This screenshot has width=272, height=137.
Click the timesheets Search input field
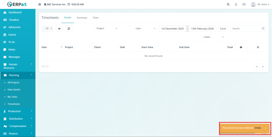[x=246, y=29]
